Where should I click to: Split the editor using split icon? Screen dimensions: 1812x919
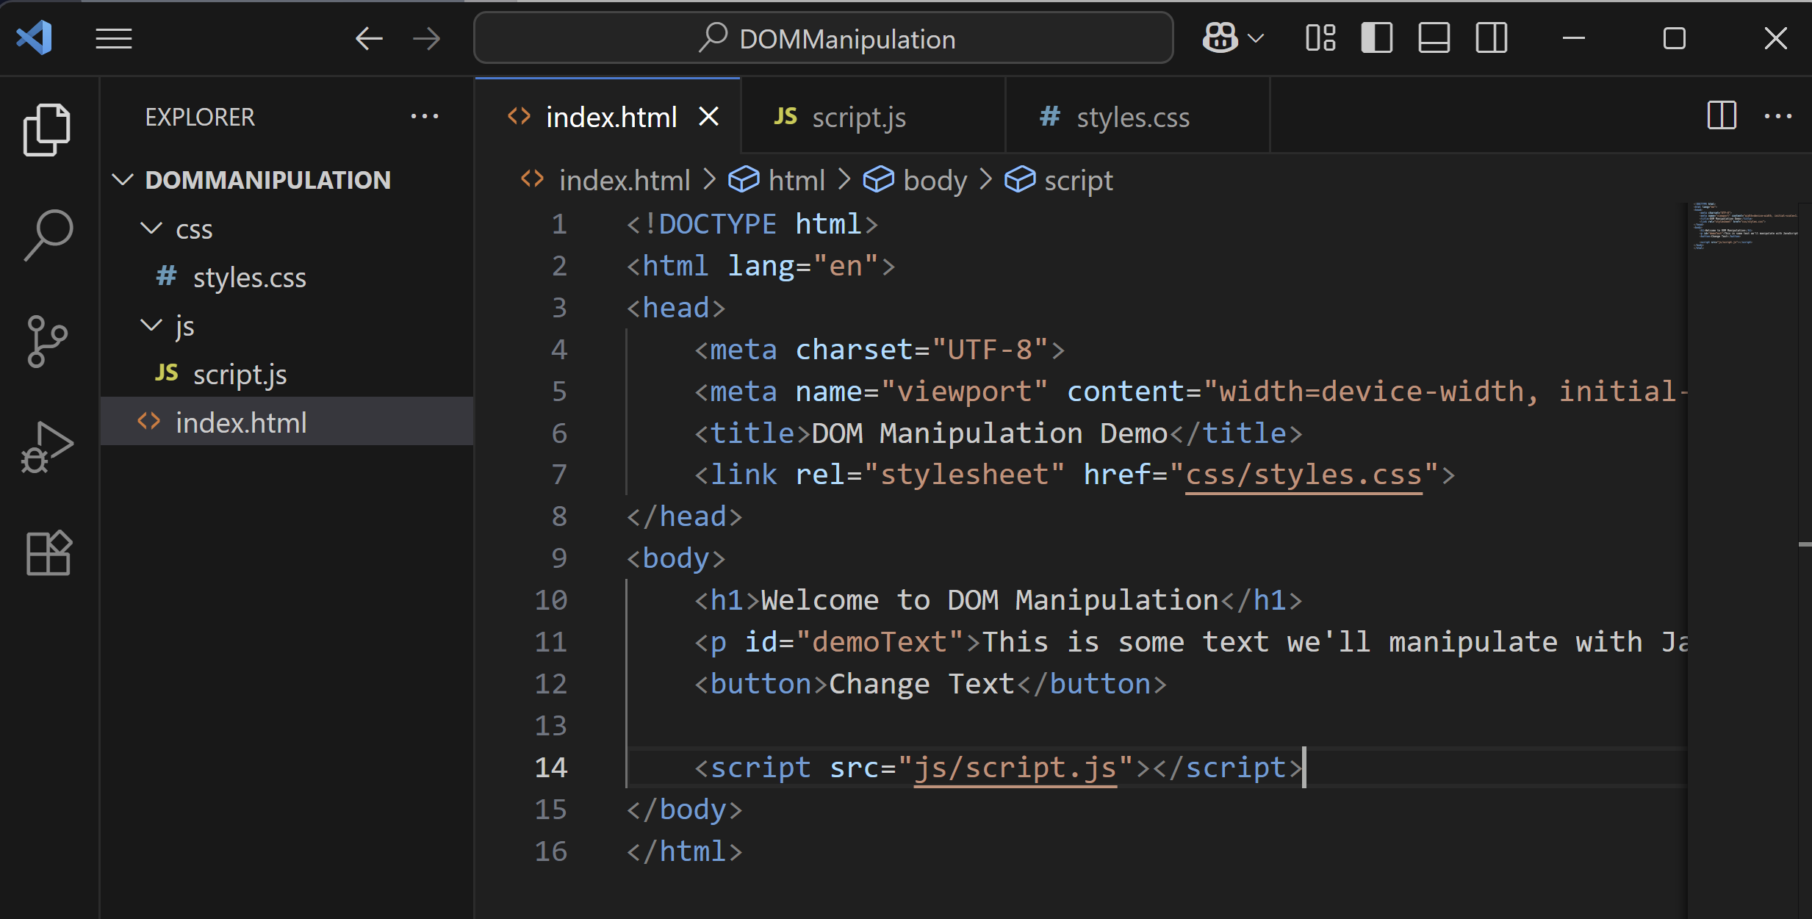[x=1720, y=115]
